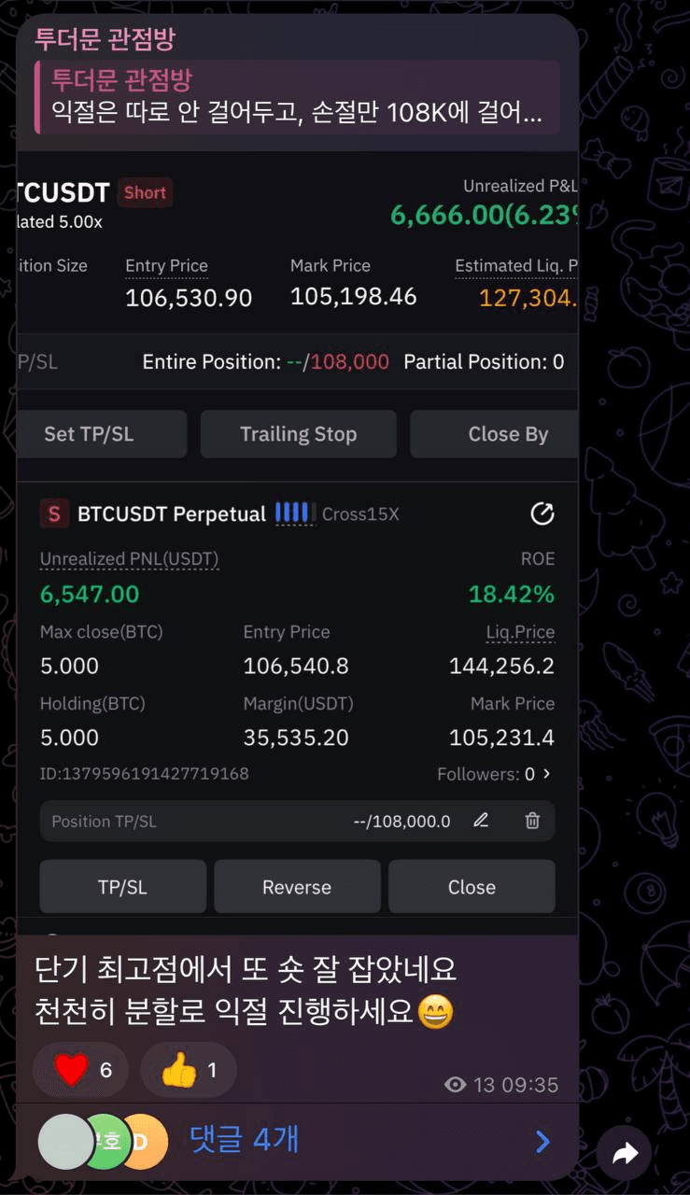Open comments via the blue chevron arrow
Screen dimensions: 690x1195
point(542,1141)
